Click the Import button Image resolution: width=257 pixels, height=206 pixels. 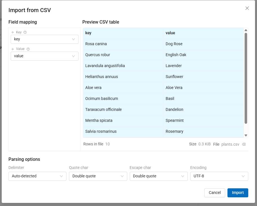tap(238, 193)
